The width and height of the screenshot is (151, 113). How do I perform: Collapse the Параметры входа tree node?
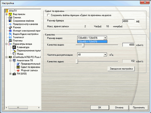(7, 44)
